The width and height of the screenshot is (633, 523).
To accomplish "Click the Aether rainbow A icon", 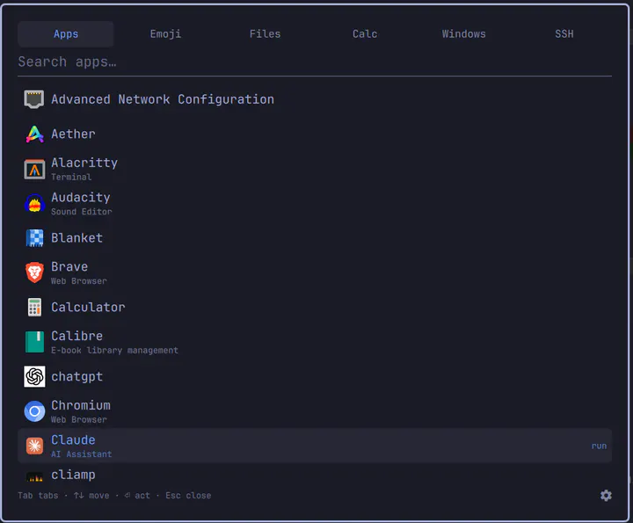I will (x=34, y=134).
